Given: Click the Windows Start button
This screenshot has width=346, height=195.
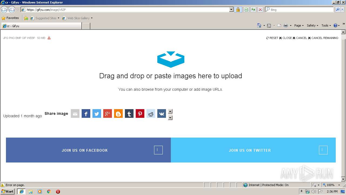Looking at the screenshot, I should (7, 191).
